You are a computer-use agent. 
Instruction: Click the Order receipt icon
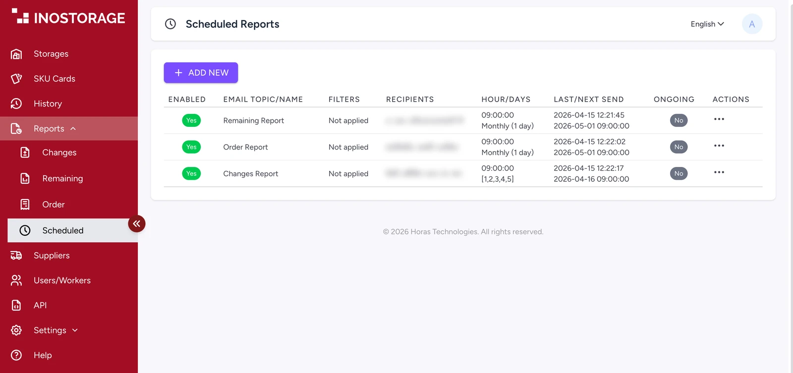click(x=25, y=205)
